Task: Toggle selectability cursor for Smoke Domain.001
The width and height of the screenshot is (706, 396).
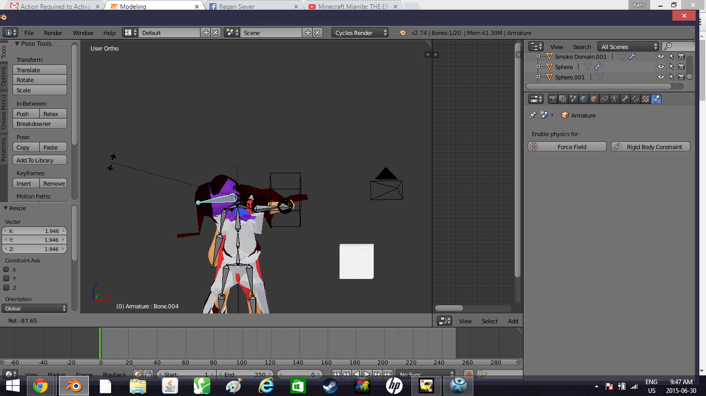Action: click(671, 57)
